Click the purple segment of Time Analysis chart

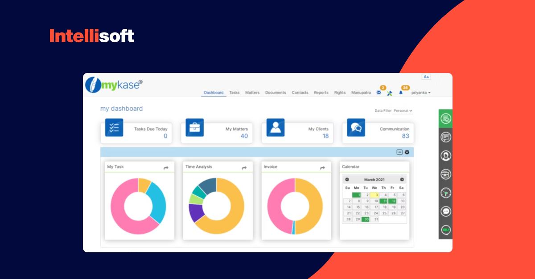coord(196,212)
